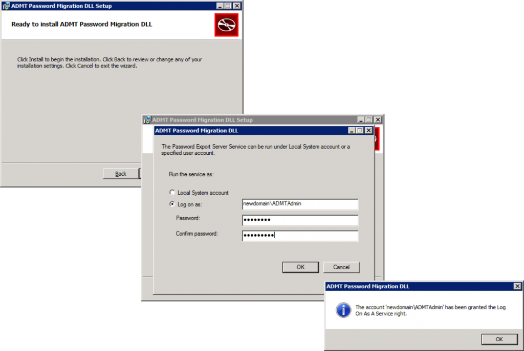Click Cancel in the service account dialog
524x351 pixels.
[x=341, y=267]
